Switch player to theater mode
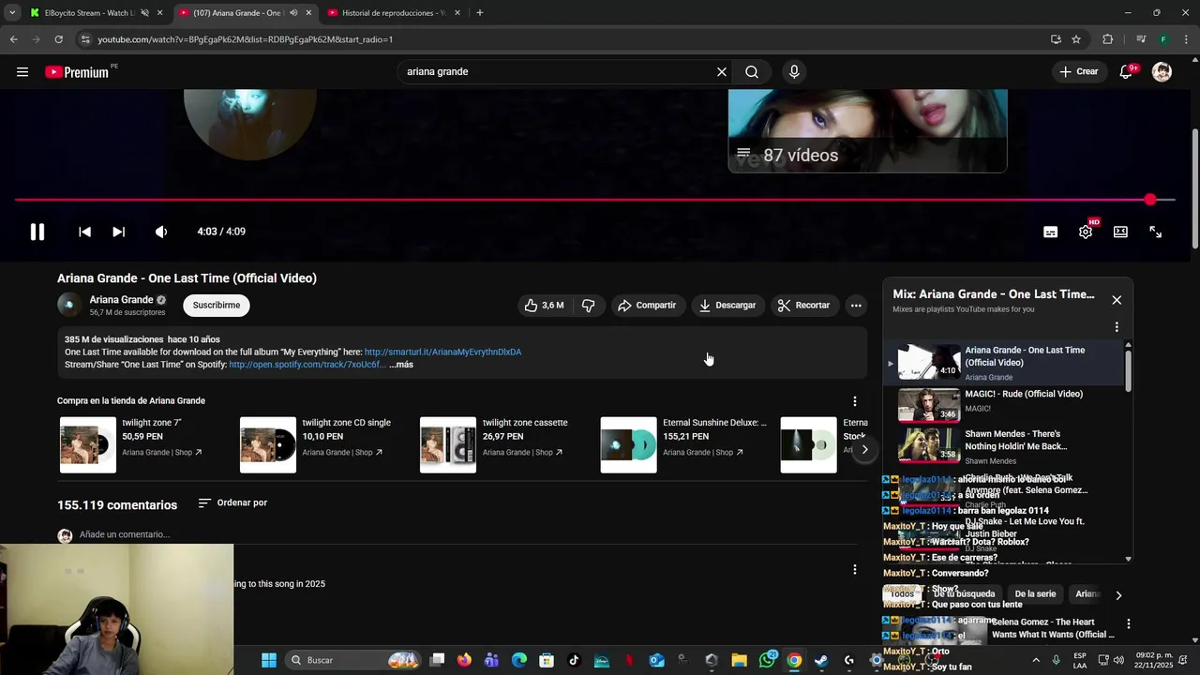Viewport: 1200px width, 675px height. [x=1120, y=232]
